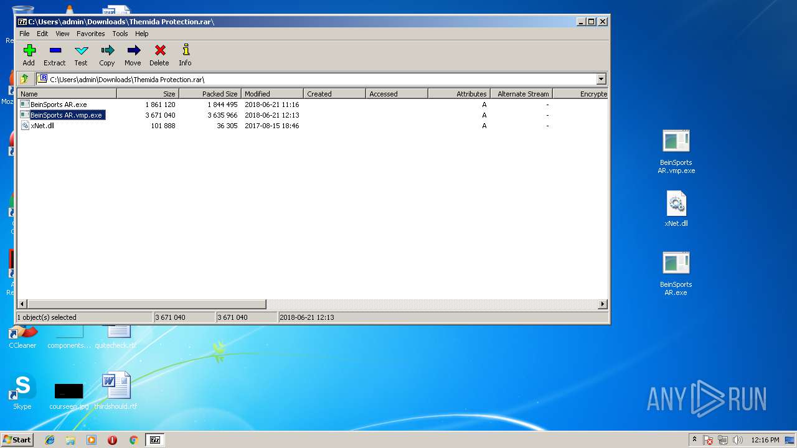
Task: Click the Move toolbar icon
Action: (133, 50)
